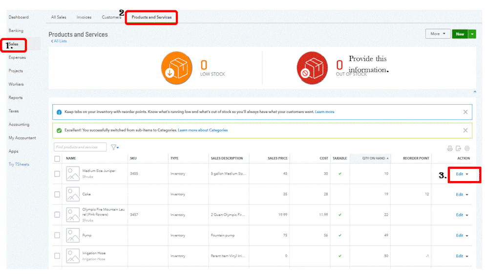Click the Pump product image placeholder
Screen dimensions: 488x275
point(73,235)
